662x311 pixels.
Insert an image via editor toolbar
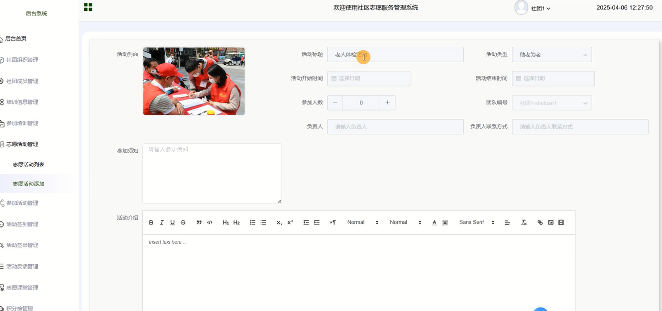click(551, 222)
